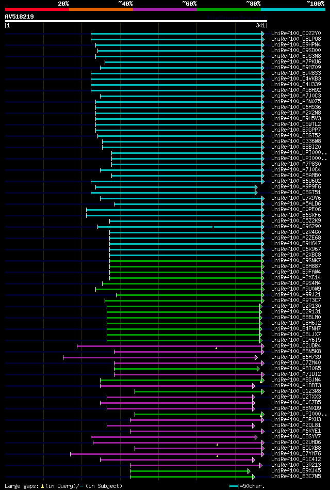Select hit label UniRef100_Q6H536

click(x=296, y=107)
